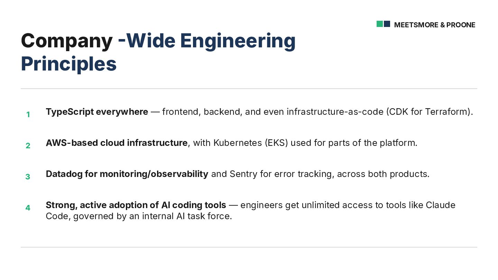498x280 pixels.
Task: Select the "TypeScript everywhere" bold heading
Action: point(97,112)
